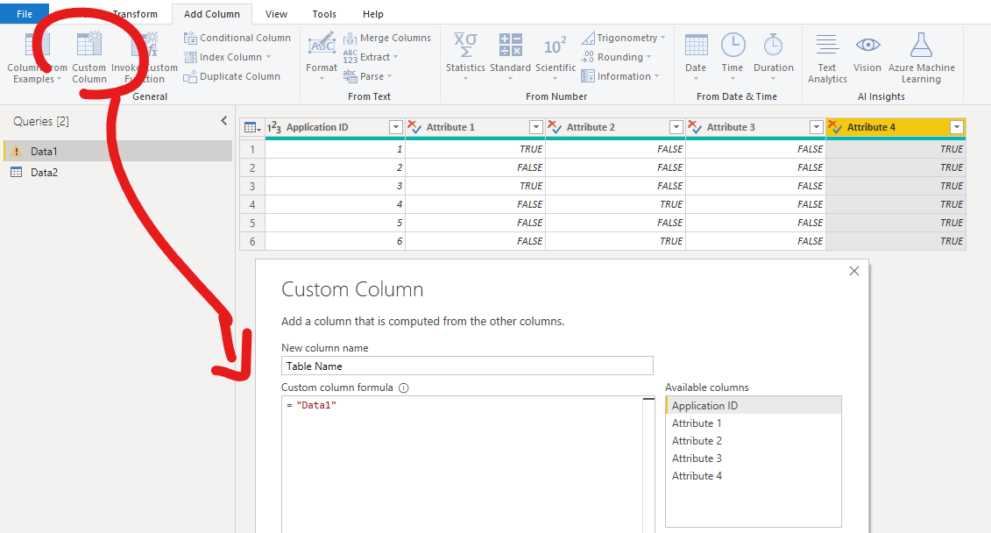
Task: Select Attribute 4 in Available columns
Action: [x=754, y=476]
